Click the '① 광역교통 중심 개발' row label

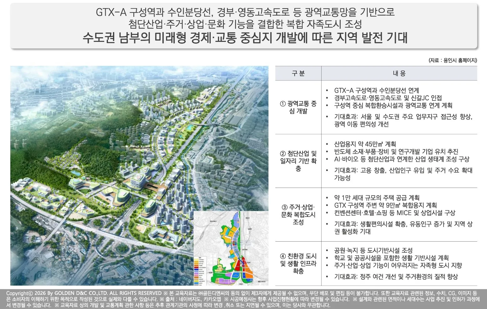298,107
